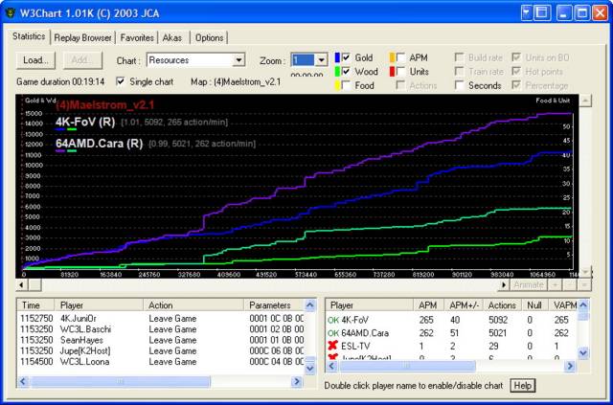Click the green OK icon beside 4K-FoV
The image size is (613, 405).
coord(333,320)
